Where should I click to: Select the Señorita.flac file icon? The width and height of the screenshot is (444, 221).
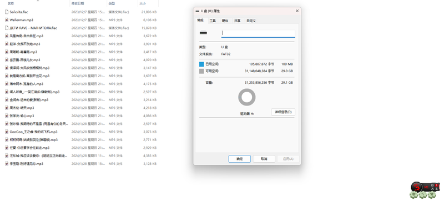point(7,12)
